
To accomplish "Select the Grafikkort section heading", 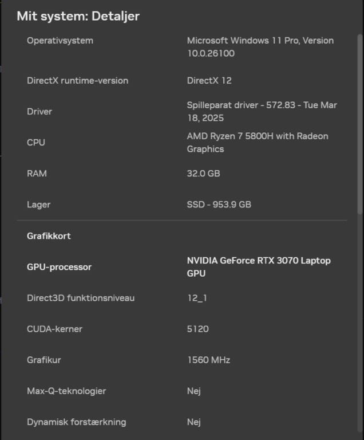I will point(49,236).
